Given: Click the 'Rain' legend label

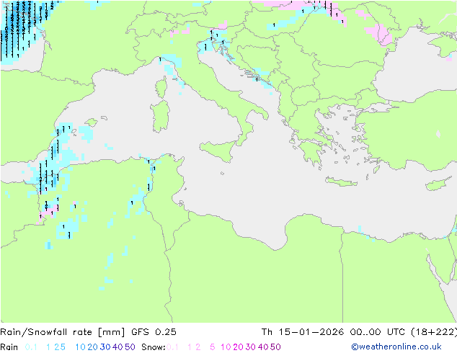Looking at the screenshot, I should tap(9, 347).
